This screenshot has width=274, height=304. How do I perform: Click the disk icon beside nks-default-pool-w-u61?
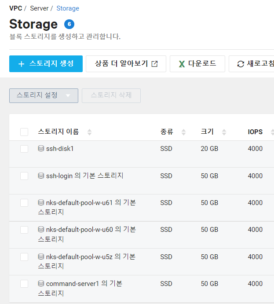pyautogui.click(x=41, y=203)
